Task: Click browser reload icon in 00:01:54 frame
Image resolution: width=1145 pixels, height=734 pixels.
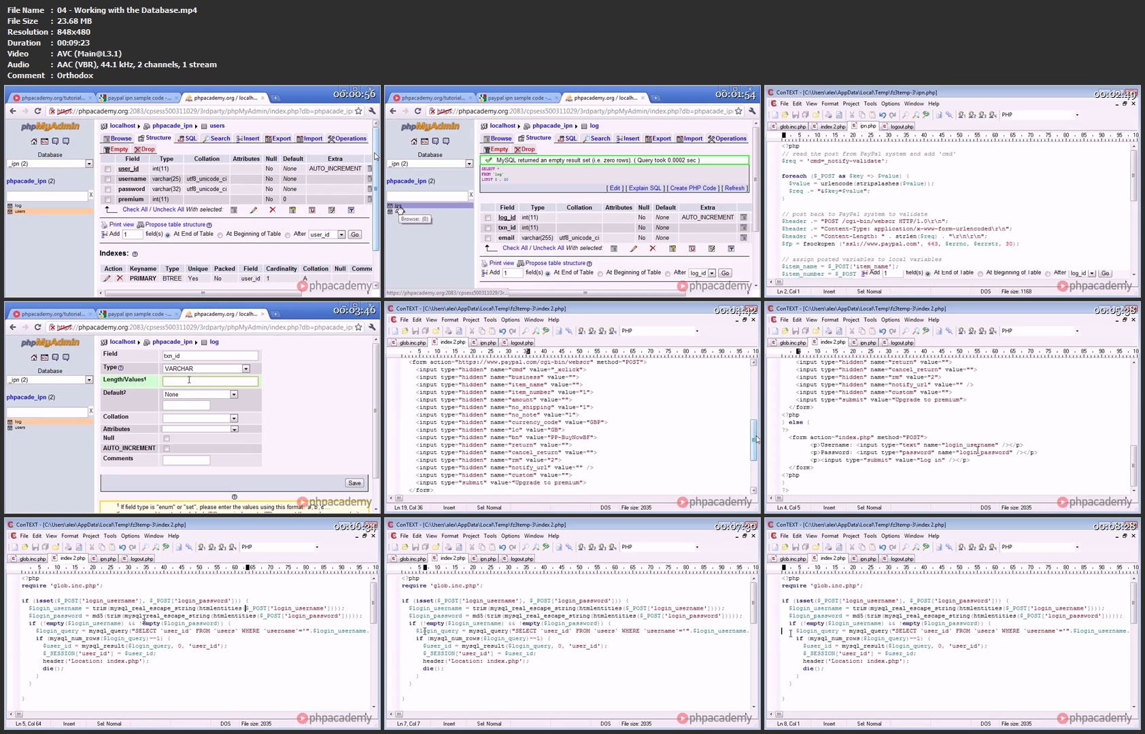Action: [x=418, y=111]
